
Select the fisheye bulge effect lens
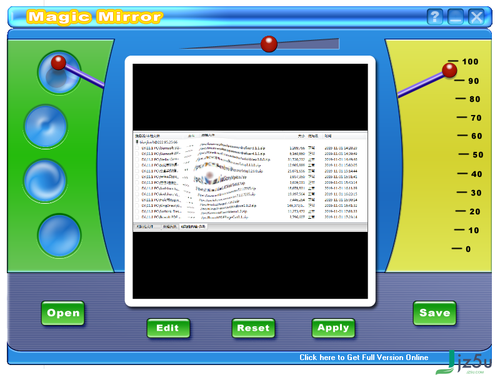click(x=59, y=73)
